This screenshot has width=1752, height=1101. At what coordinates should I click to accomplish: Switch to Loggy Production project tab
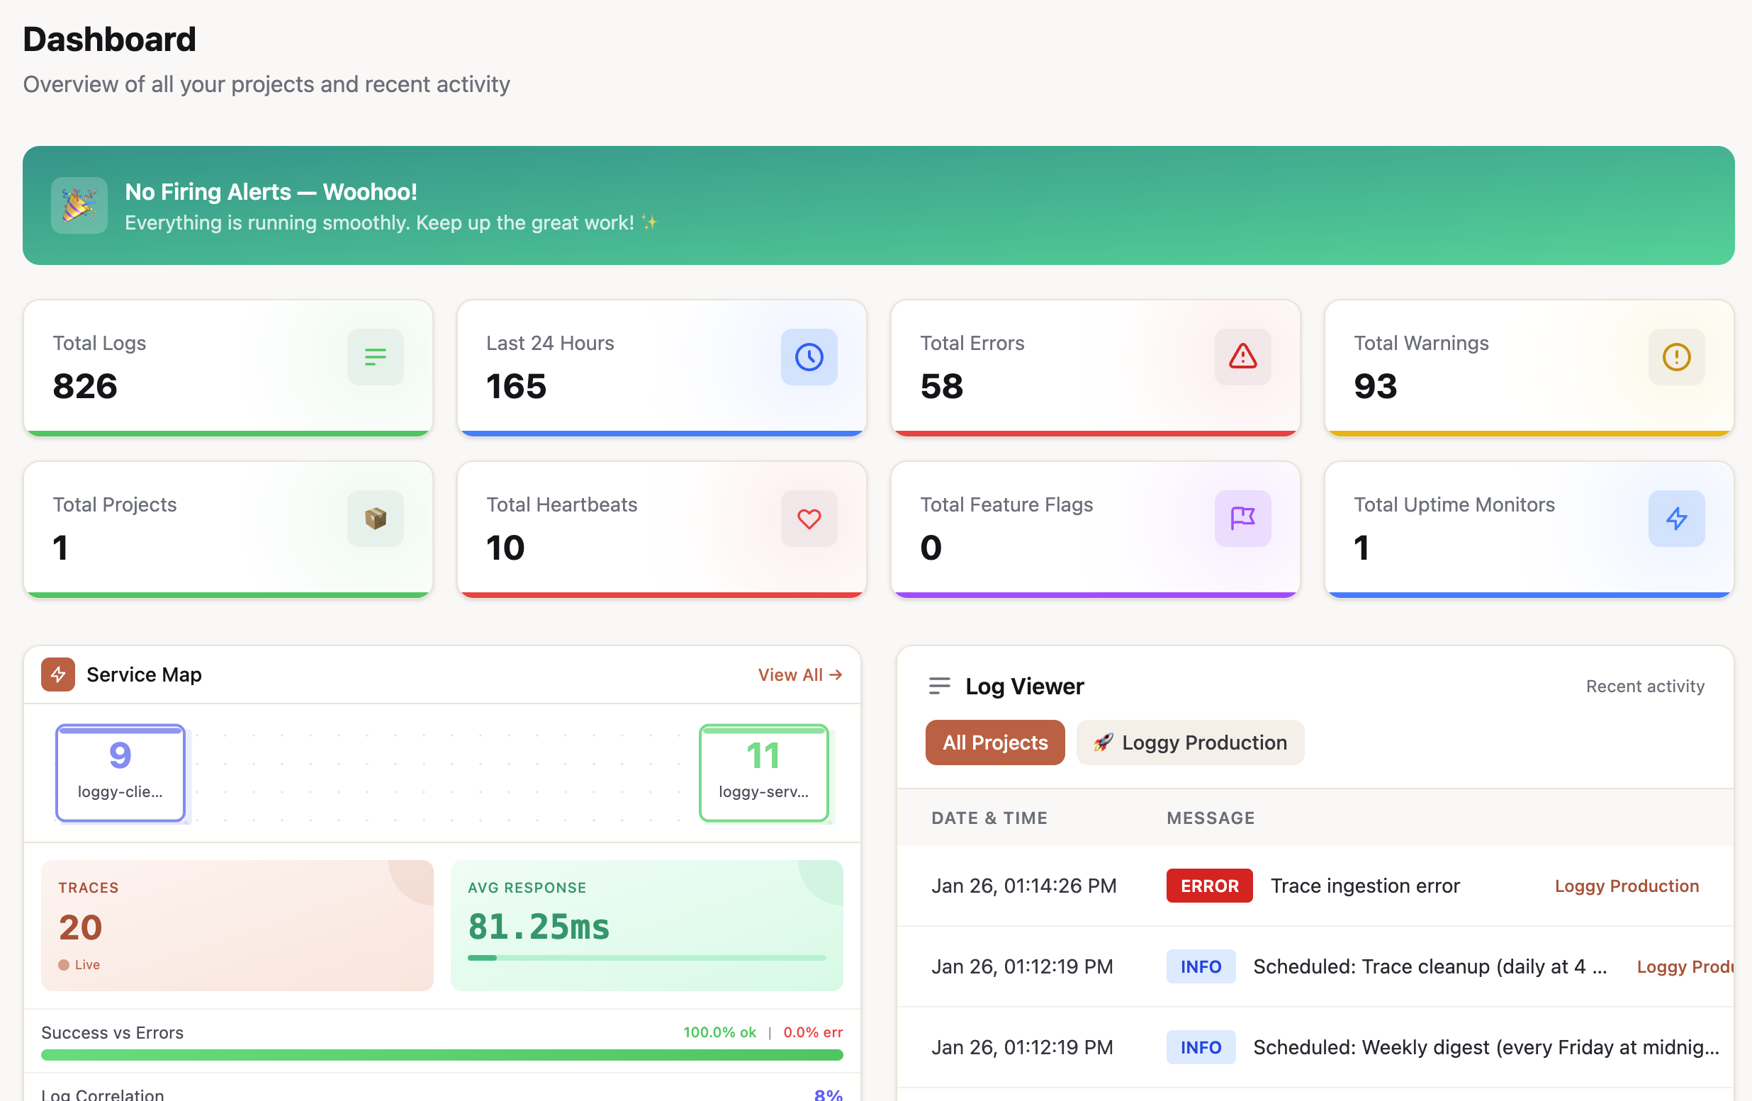coord(1189,743)
